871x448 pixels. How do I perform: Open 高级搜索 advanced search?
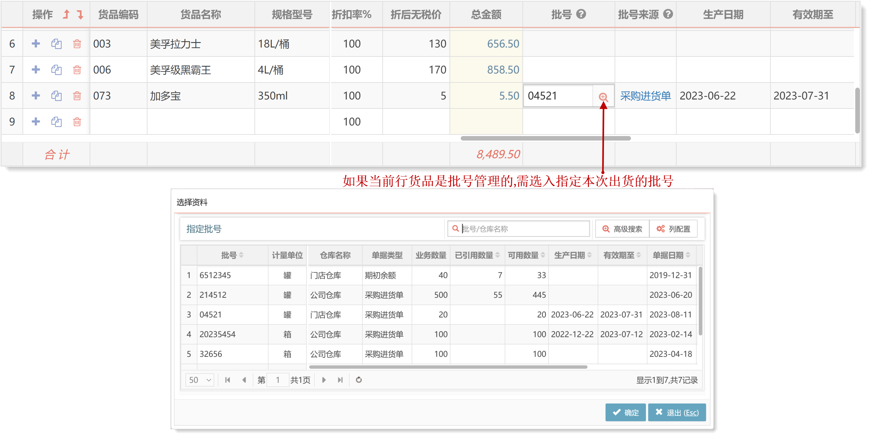622,229
